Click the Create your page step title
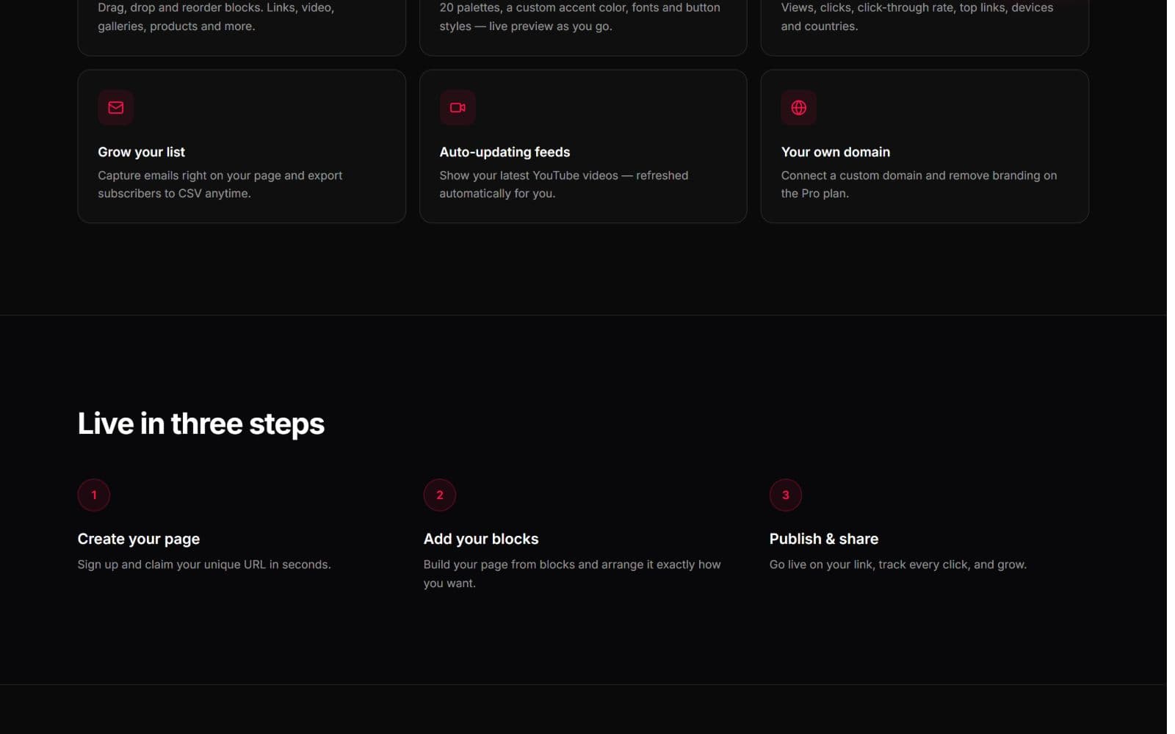The width and height of the screenshot is (1175, 734). click(139, 539)
